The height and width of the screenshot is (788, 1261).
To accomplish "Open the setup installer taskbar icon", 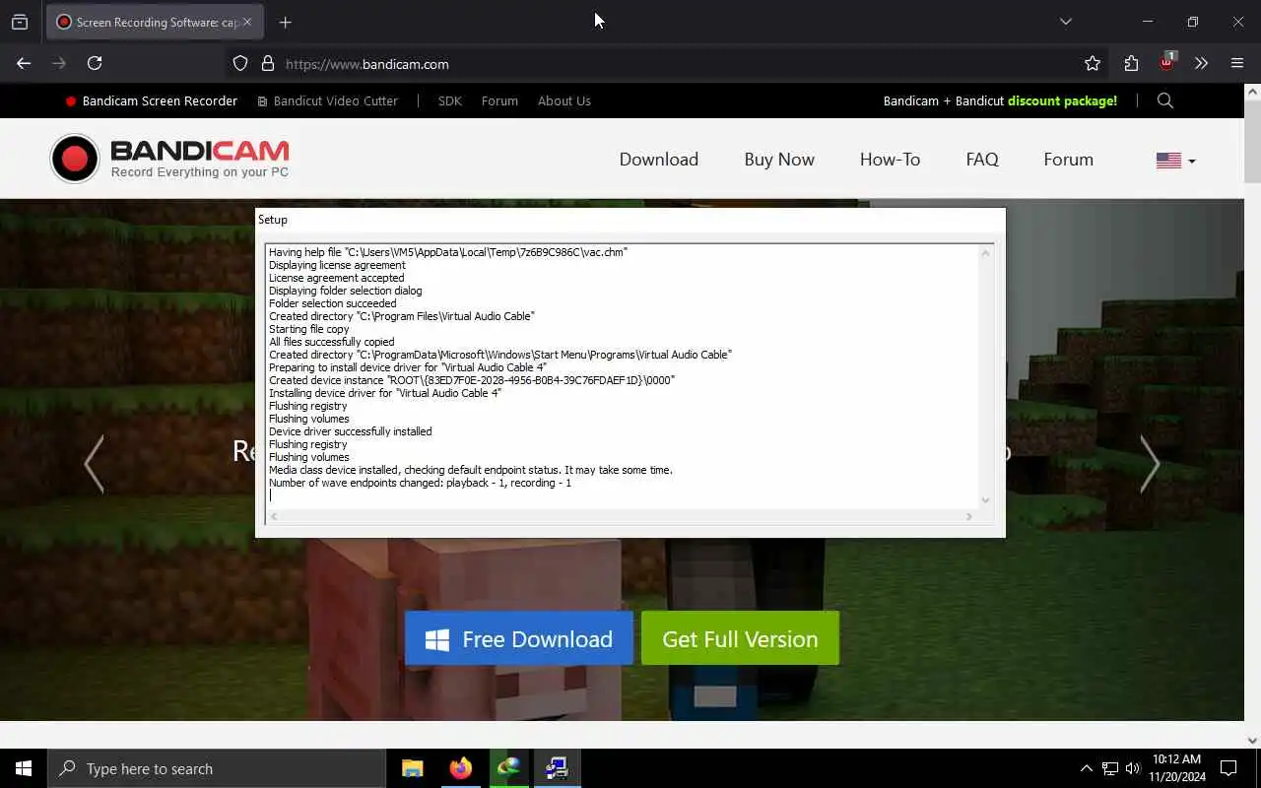I will (x=558, y=768).
